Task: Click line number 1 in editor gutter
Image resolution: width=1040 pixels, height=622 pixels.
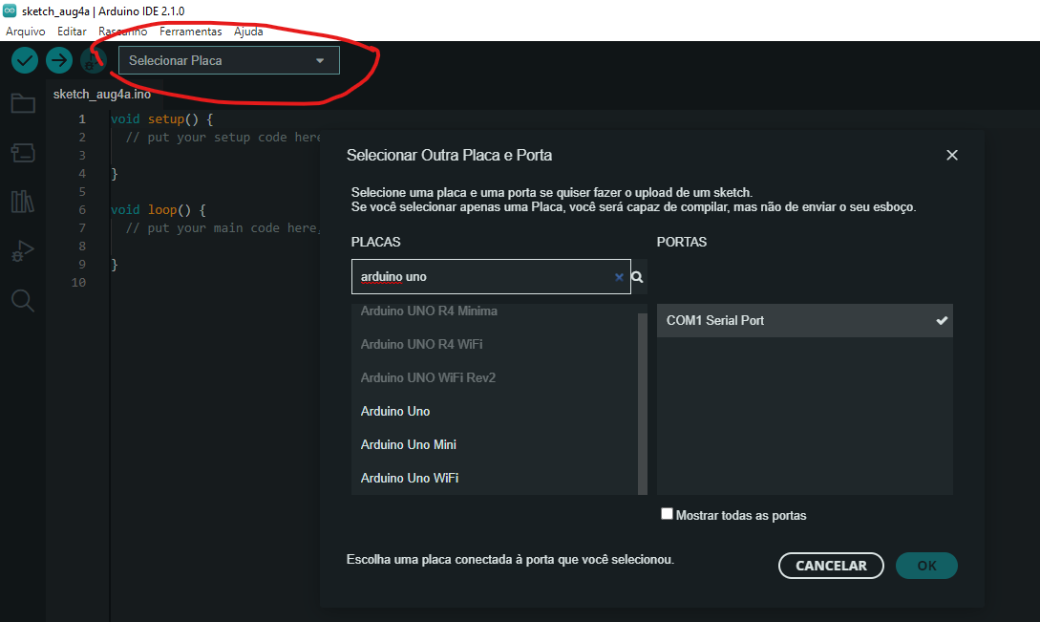Action: (x=81, y=118)
